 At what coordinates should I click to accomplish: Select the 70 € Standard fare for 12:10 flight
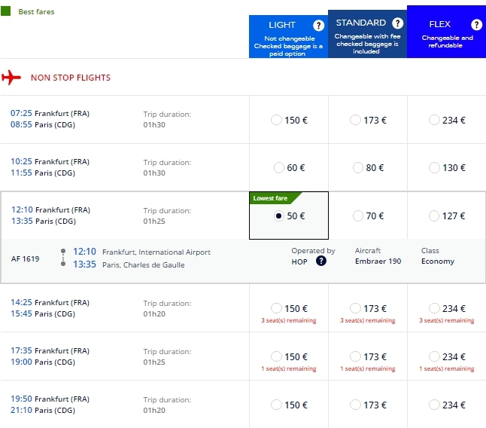coord(357,216)
